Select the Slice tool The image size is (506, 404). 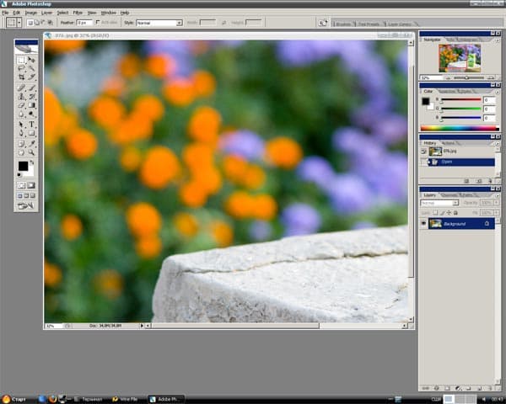[31, 77]
